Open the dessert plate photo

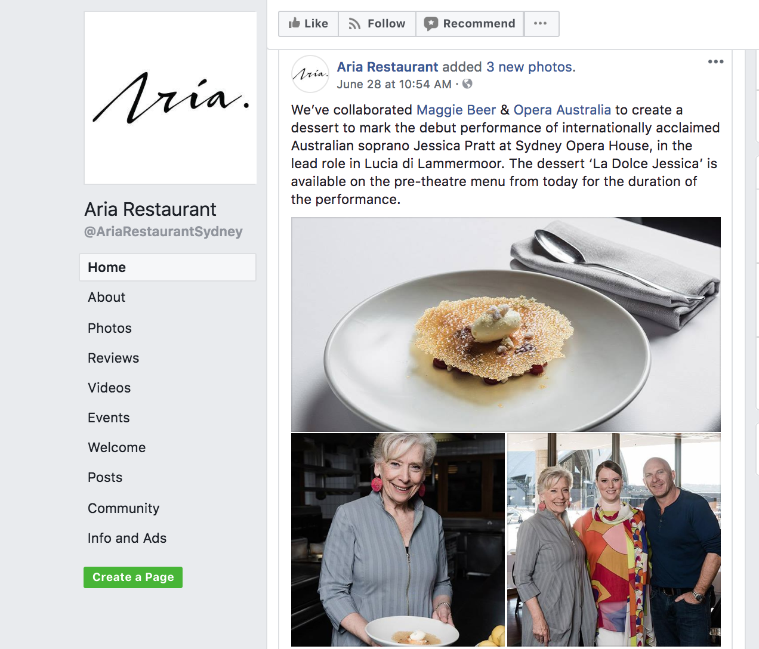pos(506,324)
